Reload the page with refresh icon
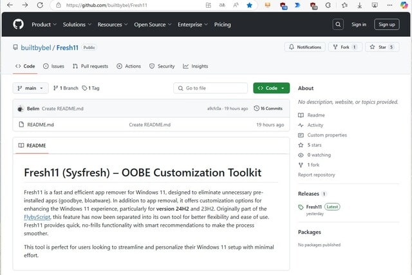Image resolution: width=412 pixels, height=275 pixels. (40, 5)
